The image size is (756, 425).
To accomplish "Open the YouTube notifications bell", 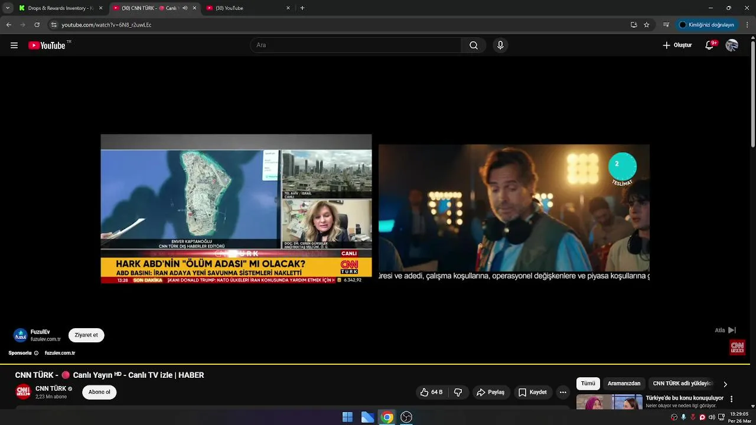I will pyautogui.click(x=710, y=45).
